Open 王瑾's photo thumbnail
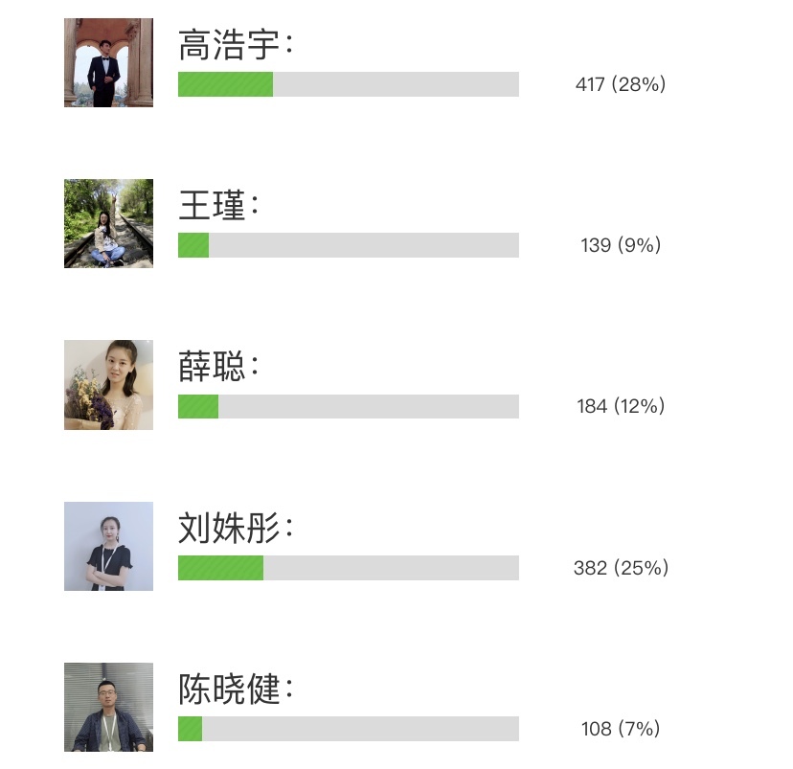 click(x=108, y=223)
